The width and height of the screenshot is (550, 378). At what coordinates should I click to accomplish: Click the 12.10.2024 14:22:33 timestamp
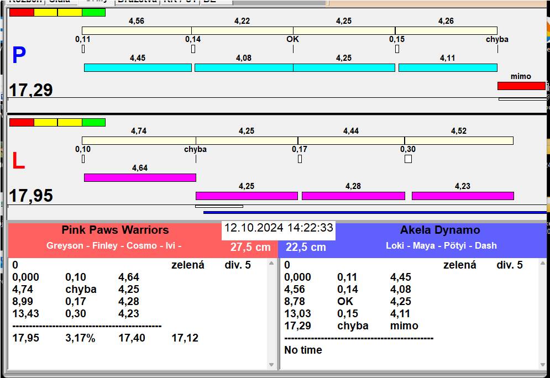[279, 228]
